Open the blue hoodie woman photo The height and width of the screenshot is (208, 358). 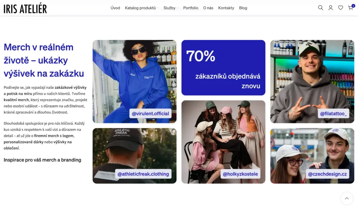[135, 82]
